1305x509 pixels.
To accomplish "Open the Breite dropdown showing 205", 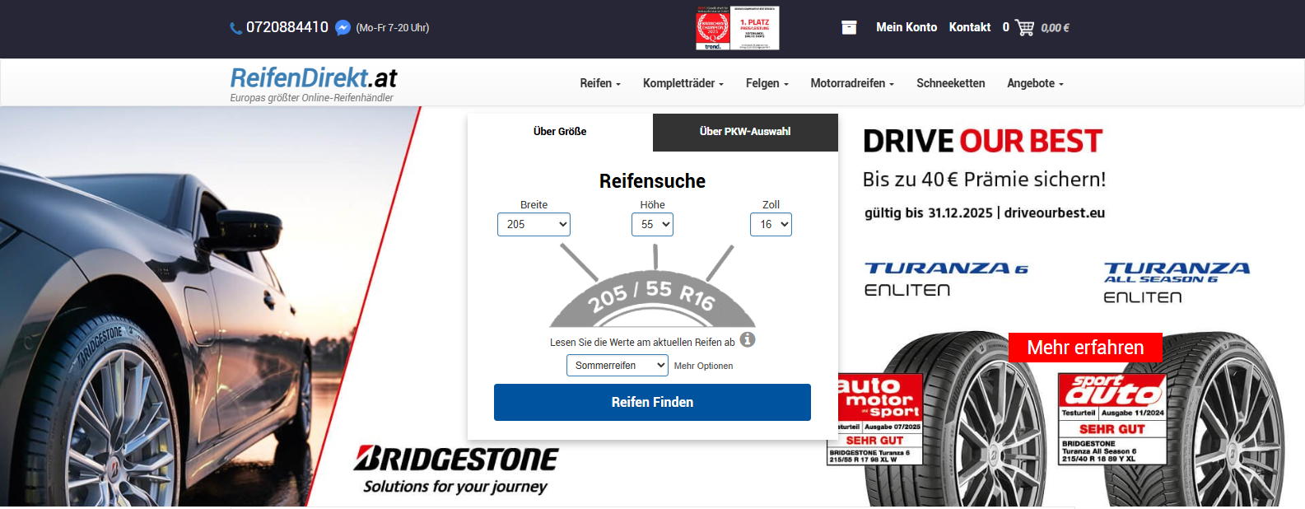I will click(534, 224).
